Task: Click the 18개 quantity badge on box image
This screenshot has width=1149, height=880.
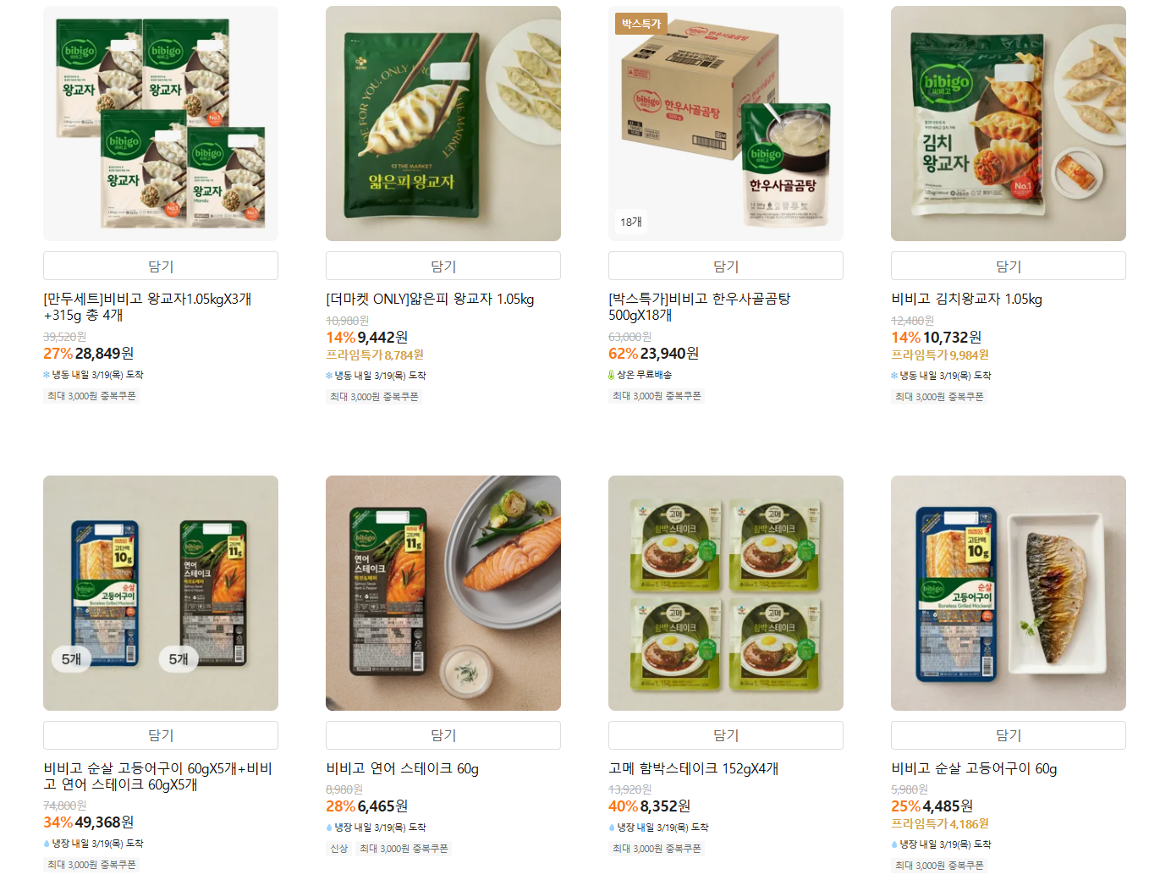Action: 631,222
